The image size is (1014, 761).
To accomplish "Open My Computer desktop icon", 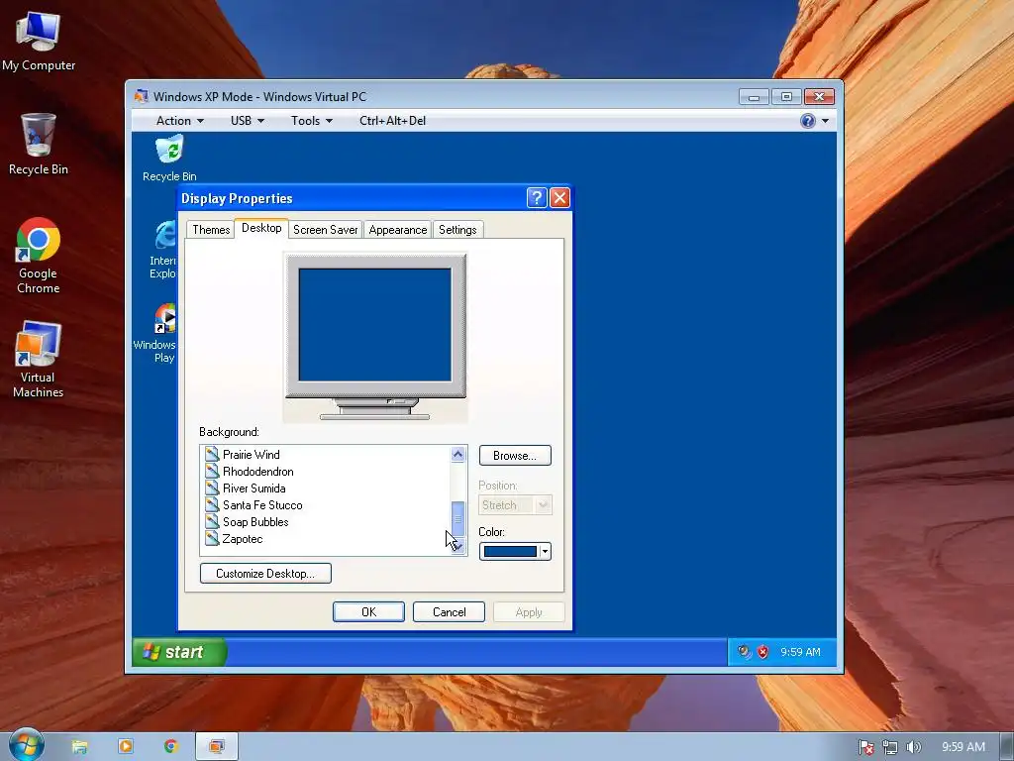I will 39,42.
